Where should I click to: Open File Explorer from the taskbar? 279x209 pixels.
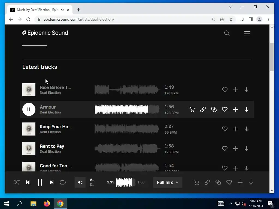[33, 204]
